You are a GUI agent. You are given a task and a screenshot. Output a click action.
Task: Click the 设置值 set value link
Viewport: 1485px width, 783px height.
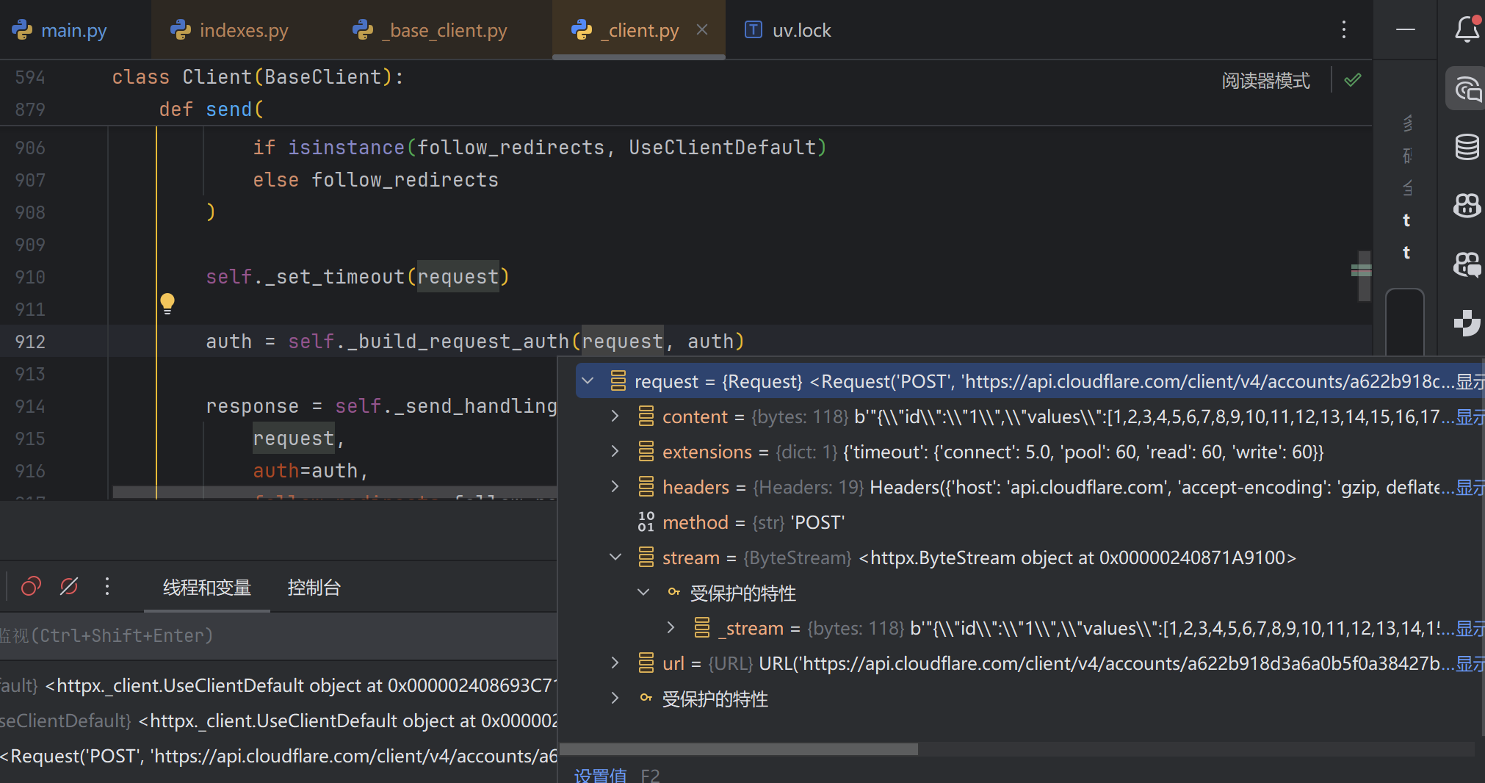pyautogui.click(x=600, y=775)
